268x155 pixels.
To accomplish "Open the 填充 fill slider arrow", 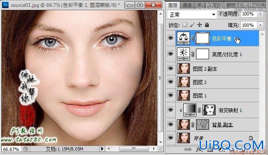I will tap(260, 25).
